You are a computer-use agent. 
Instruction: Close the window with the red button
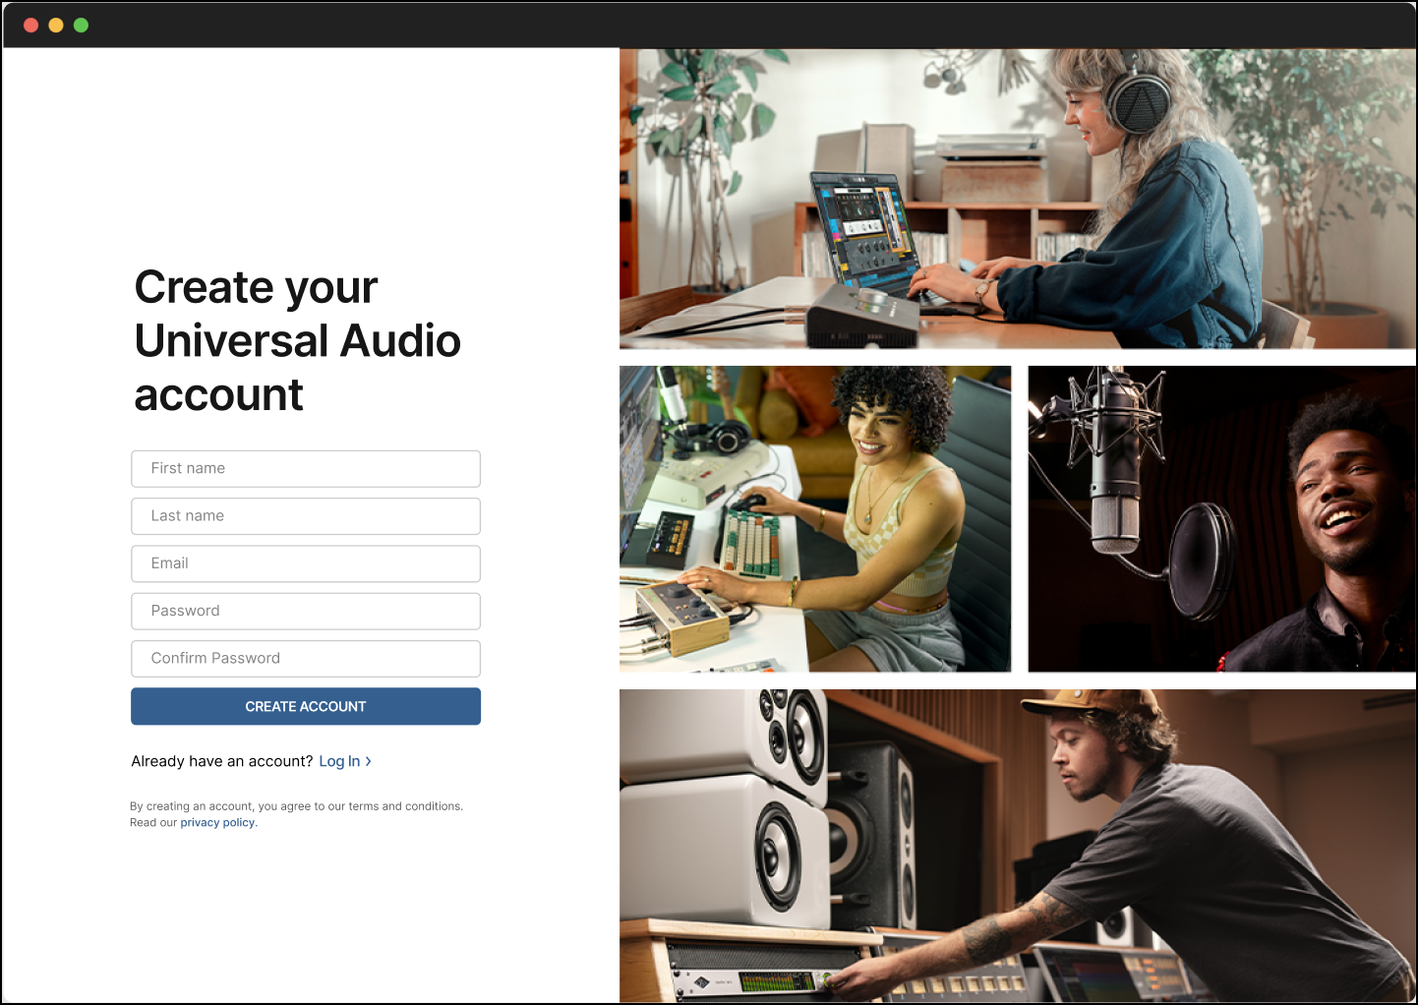pos(30,25)
